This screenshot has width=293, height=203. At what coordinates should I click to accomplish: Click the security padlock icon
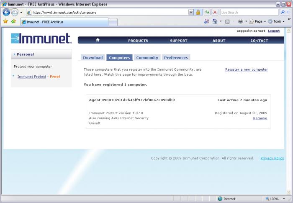[x=198, y=13]
